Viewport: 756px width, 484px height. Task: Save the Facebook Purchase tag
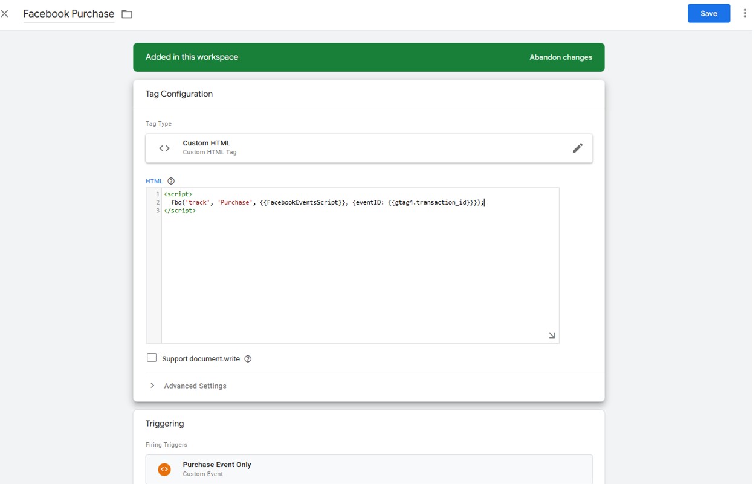[708, 13]
